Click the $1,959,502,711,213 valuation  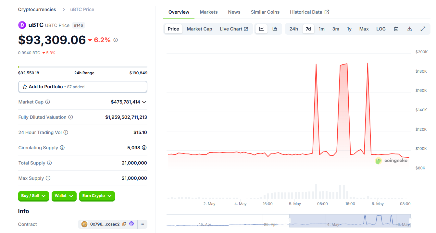click(x=126, y=117)
